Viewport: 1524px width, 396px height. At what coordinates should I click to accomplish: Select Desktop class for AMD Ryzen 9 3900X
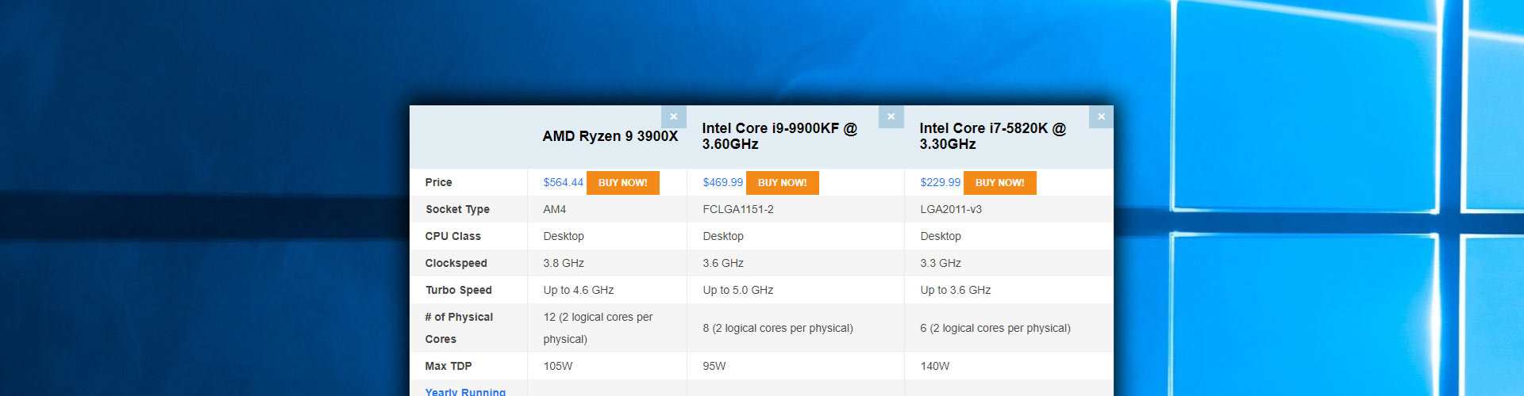tap(564, 236)
